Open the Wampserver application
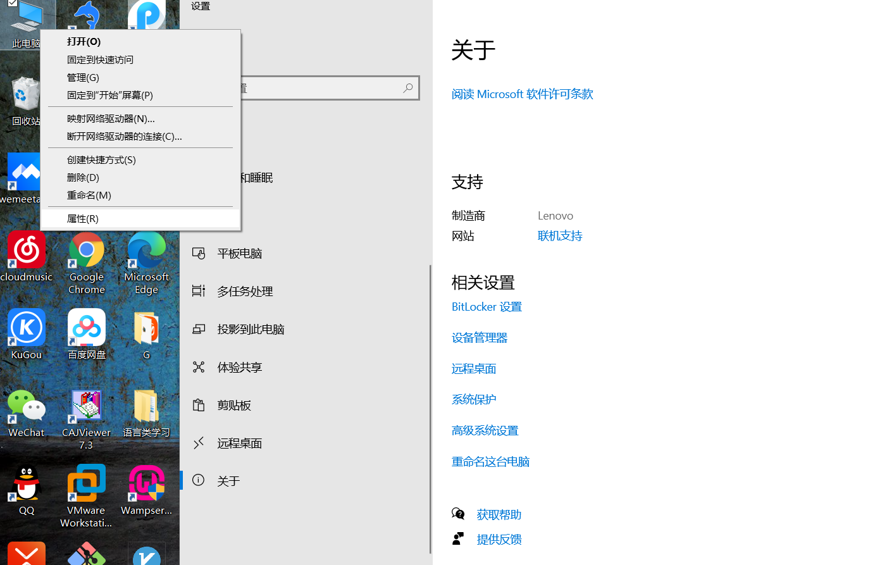Screen dimensions: 875x565 (146, 483)
